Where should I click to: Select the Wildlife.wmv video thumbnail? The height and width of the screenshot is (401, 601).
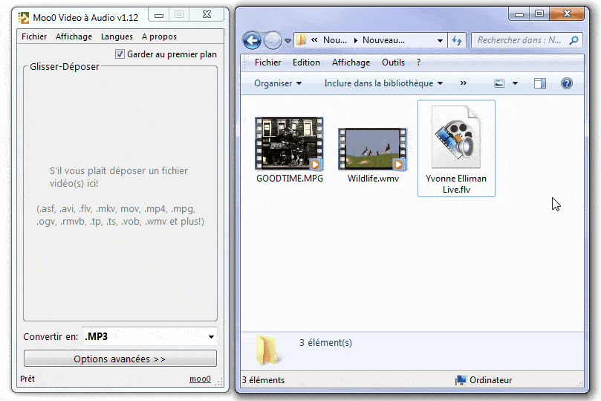pyautogui.click(x=372, y=149)
